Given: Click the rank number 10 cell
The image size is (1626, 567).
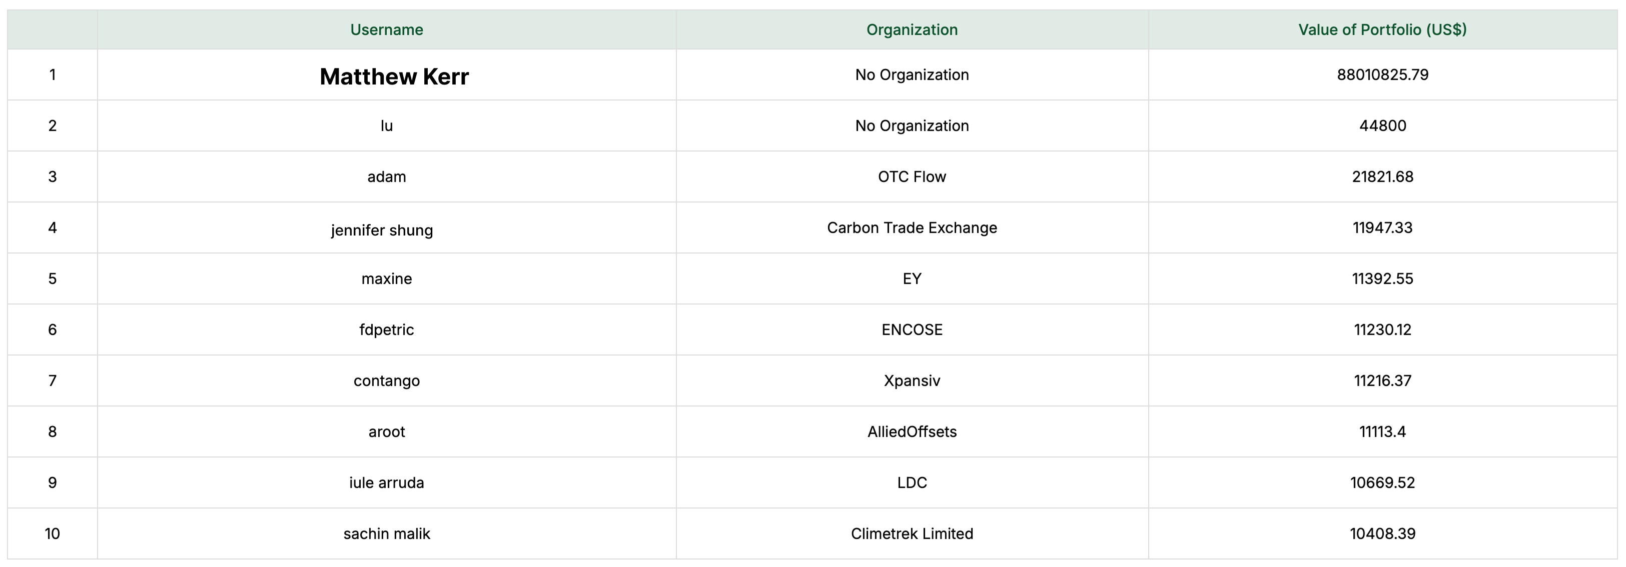Looking at the screenshot, I should coord(53,533).
